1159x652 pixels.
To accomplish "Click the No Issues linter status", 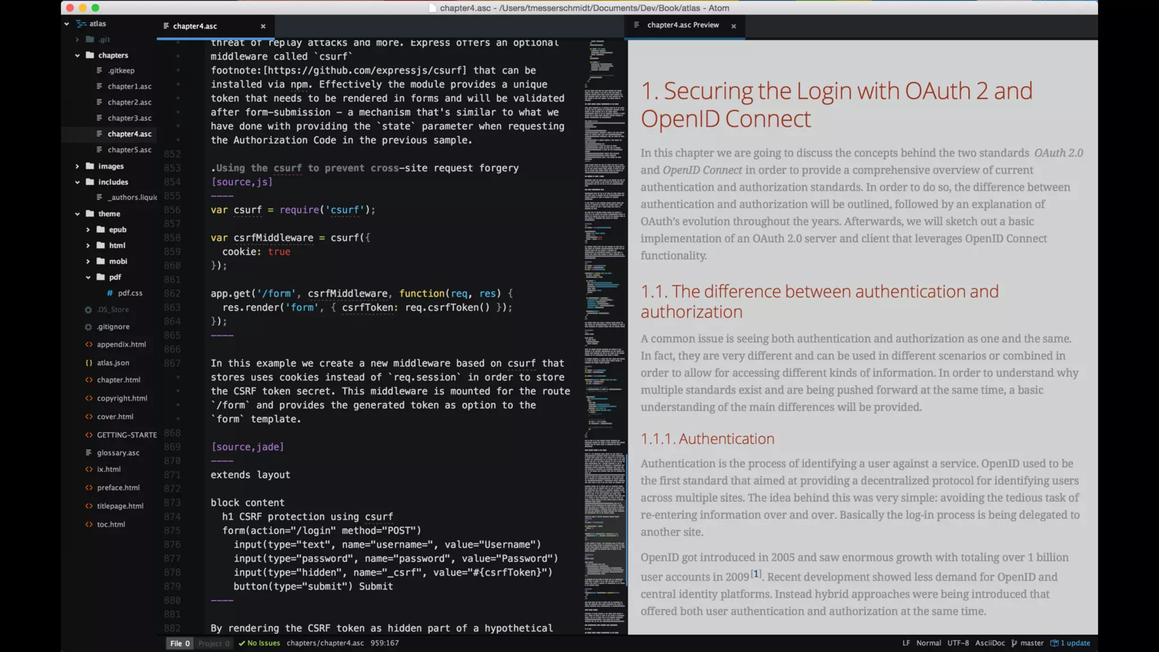I will [259, 643].
